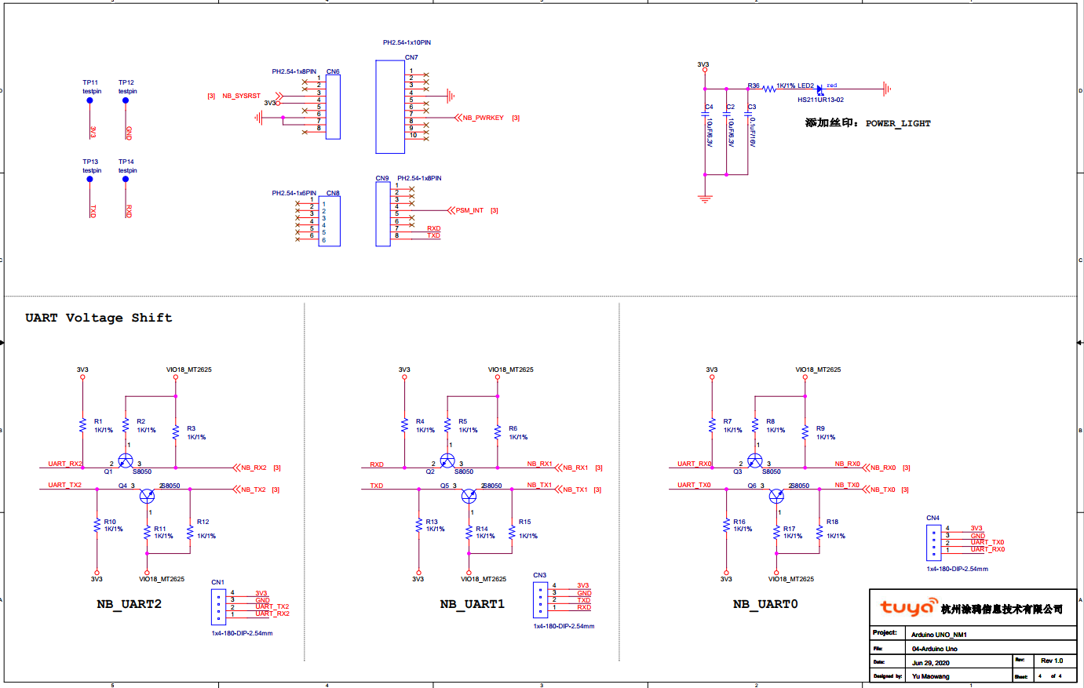Image resolution: width=1084 pixels, height=688 pixels.
Task: Select transistor Q1 symbol
Action: click(126, 460)
